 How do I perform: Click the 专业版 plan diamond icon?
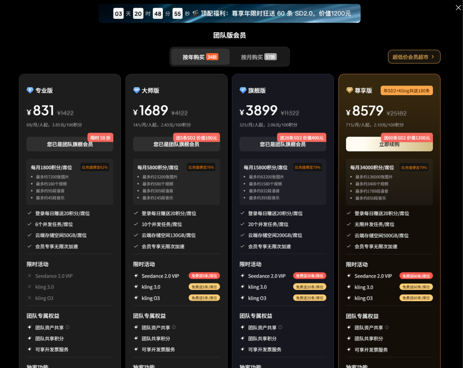(x=29, y=90)
